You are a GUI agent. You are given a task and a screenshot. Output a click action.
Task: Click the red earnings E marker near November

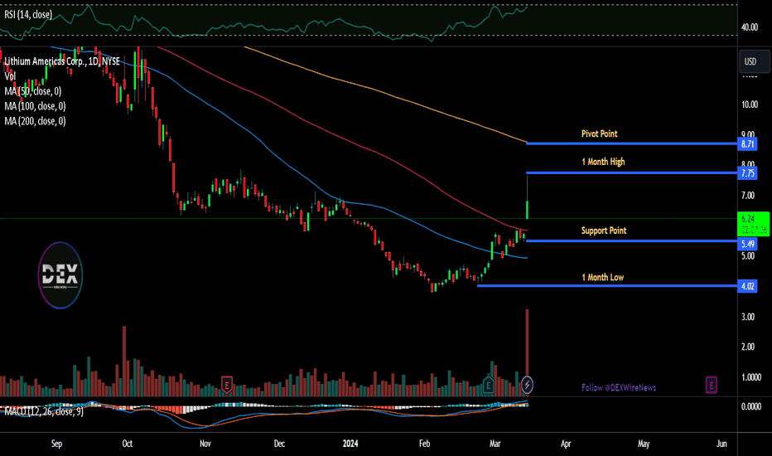coord(226,385)
